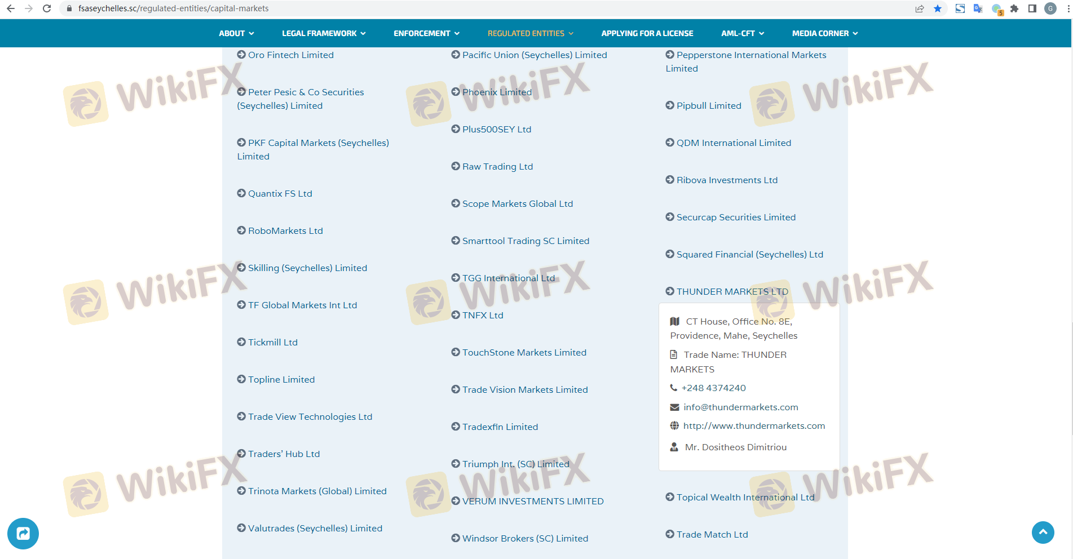
Task: Open the REGULATED ENTITIES menu
Action: [x=530, y=33]
